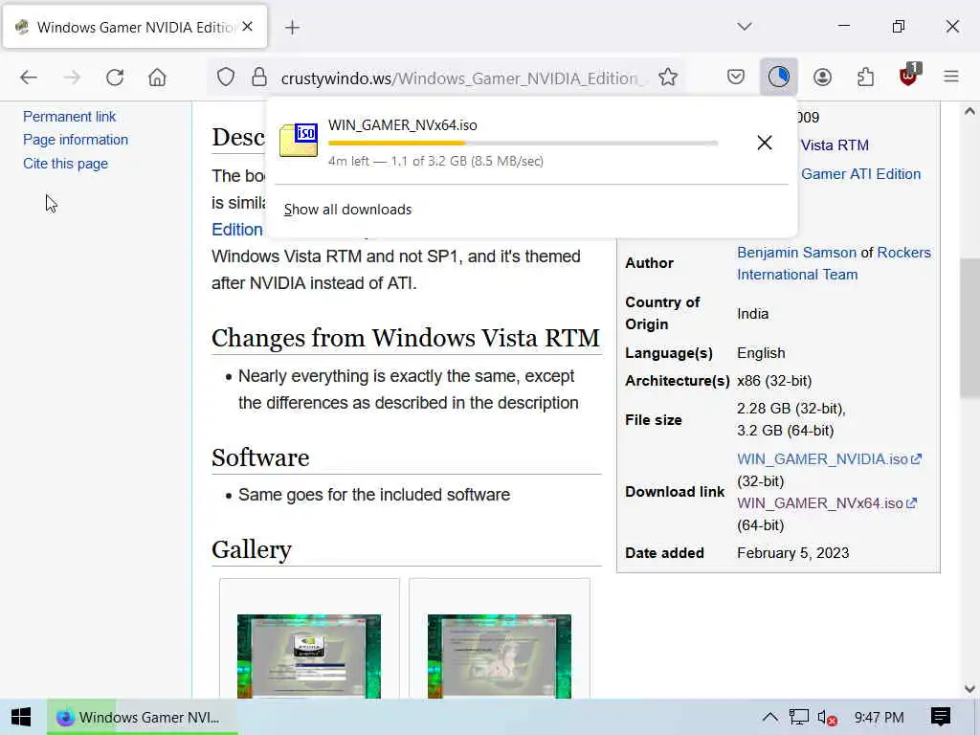The image size is (980, 735).
Task: Show all downloads
Action: point(348,210)
